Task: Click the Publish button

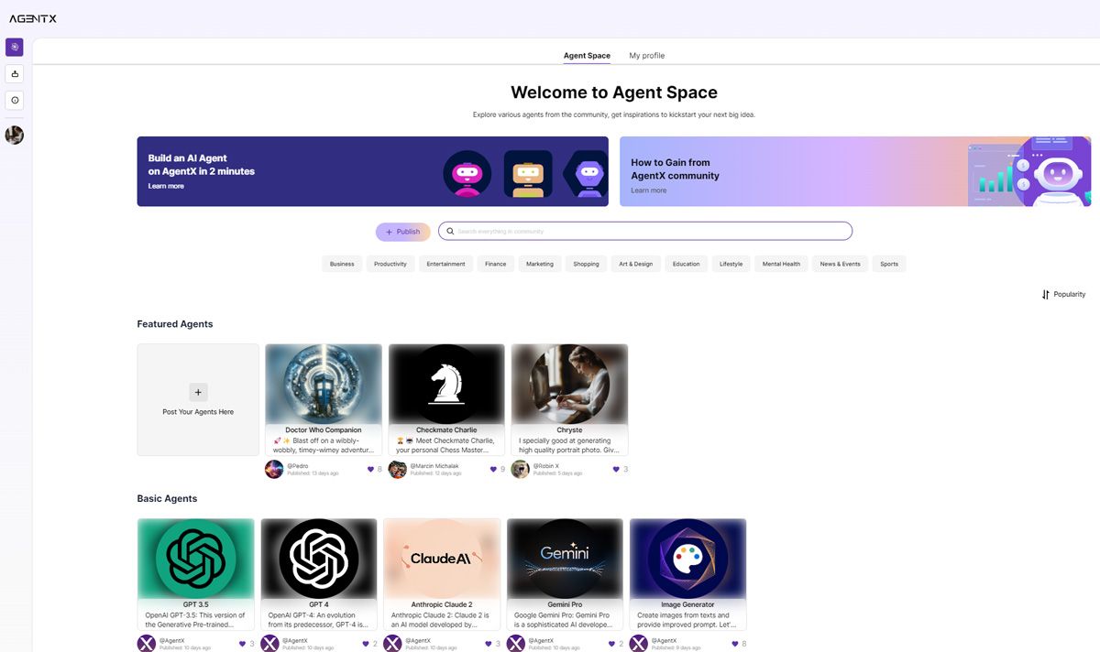Action: point(402,232)
